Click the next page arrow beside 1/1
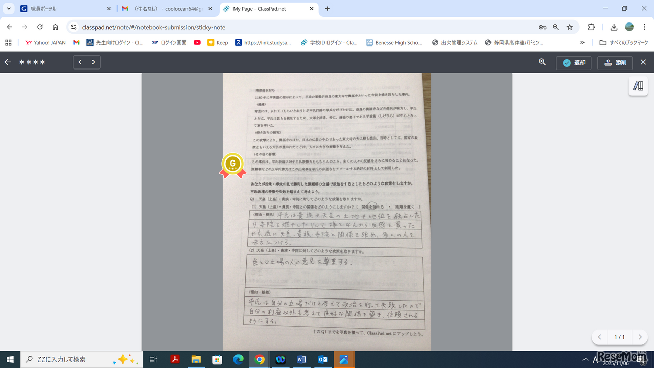 pyautogui.click(x=639, y=337)
